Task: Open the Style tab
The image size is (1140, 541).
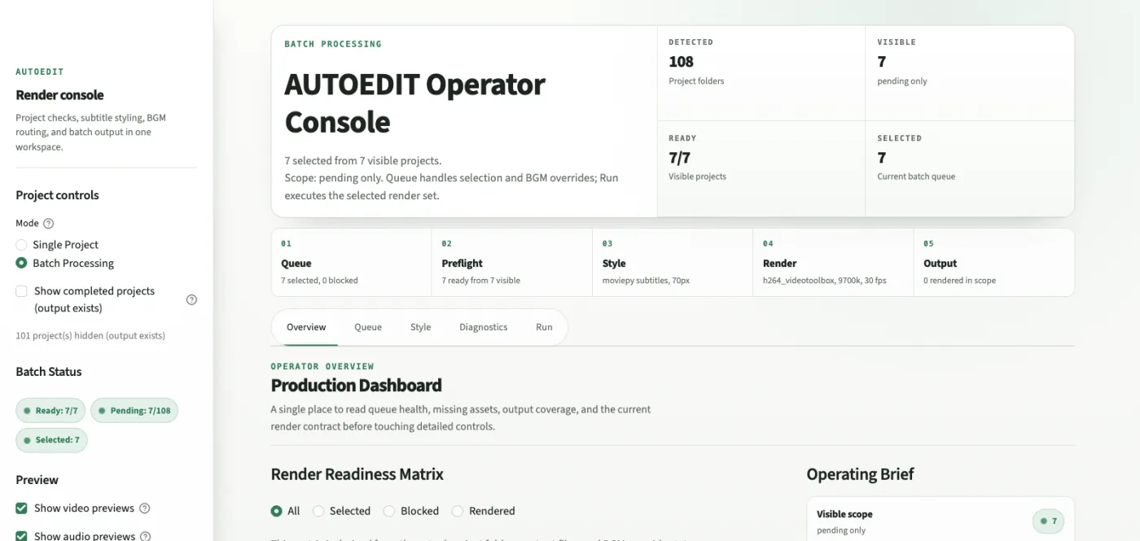Action: coord(420,327)
